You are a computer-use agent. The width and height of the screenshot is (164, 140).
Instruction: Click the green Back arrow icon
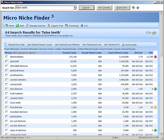click(x=17, y=26)
